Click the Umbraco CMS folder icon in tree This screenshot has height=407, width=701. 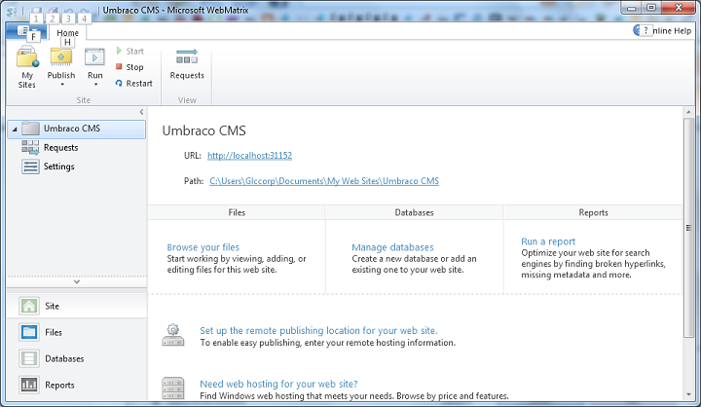(30, 129)
